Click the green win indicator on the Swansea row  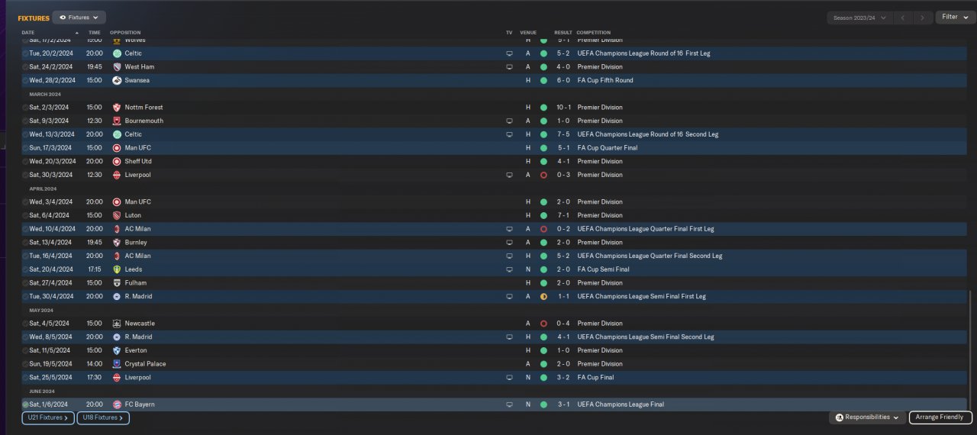tap(543, 80)
